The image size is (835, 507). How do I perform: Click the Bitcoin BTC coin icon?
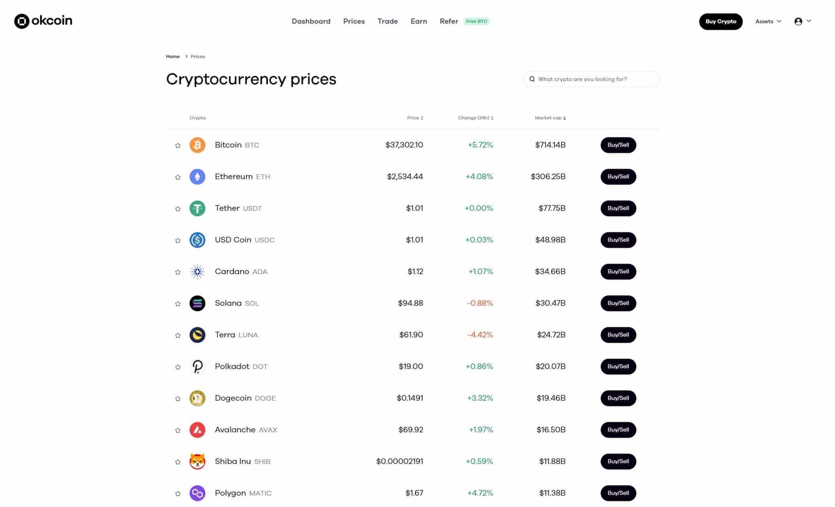(197, 145)
